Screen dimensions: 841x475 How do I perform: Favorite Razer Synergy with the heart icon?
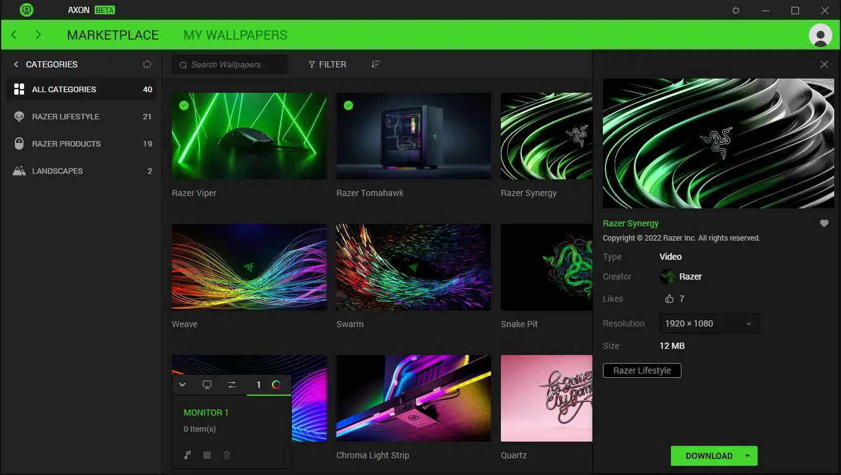824,223
